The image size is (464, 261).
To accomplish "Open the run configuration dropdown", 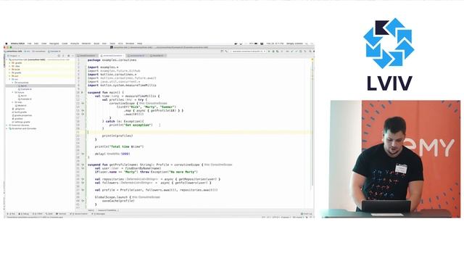I will click(x=248, y=51).
